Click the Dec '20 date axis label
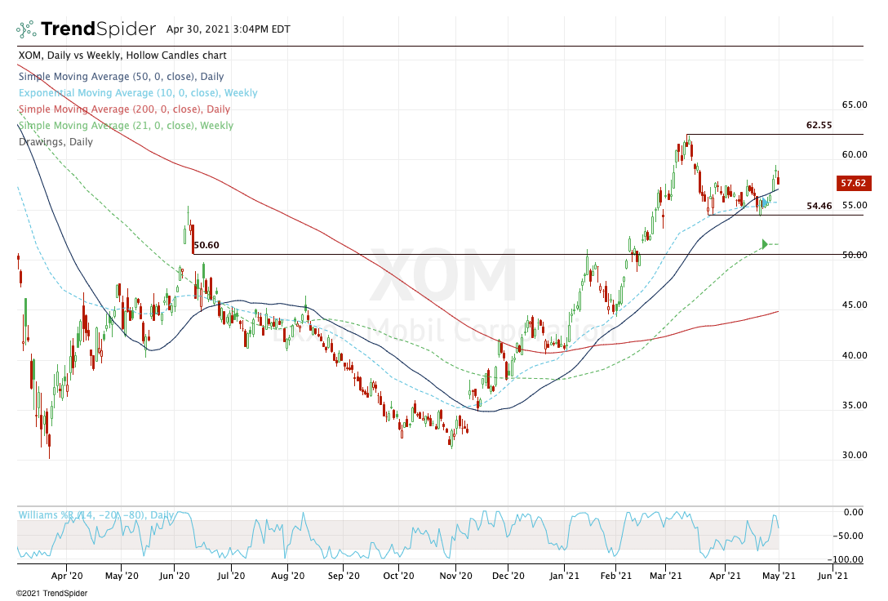 pyautogui.click(x=508, y=576)
